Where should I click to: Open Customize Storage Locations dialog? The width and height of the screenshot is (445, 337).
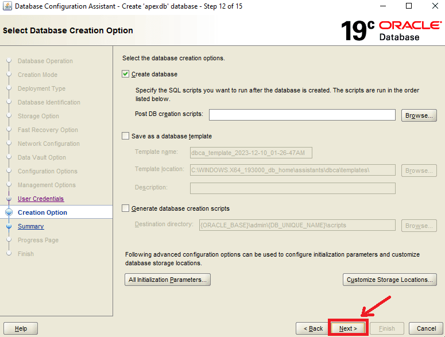coord(390,280)
